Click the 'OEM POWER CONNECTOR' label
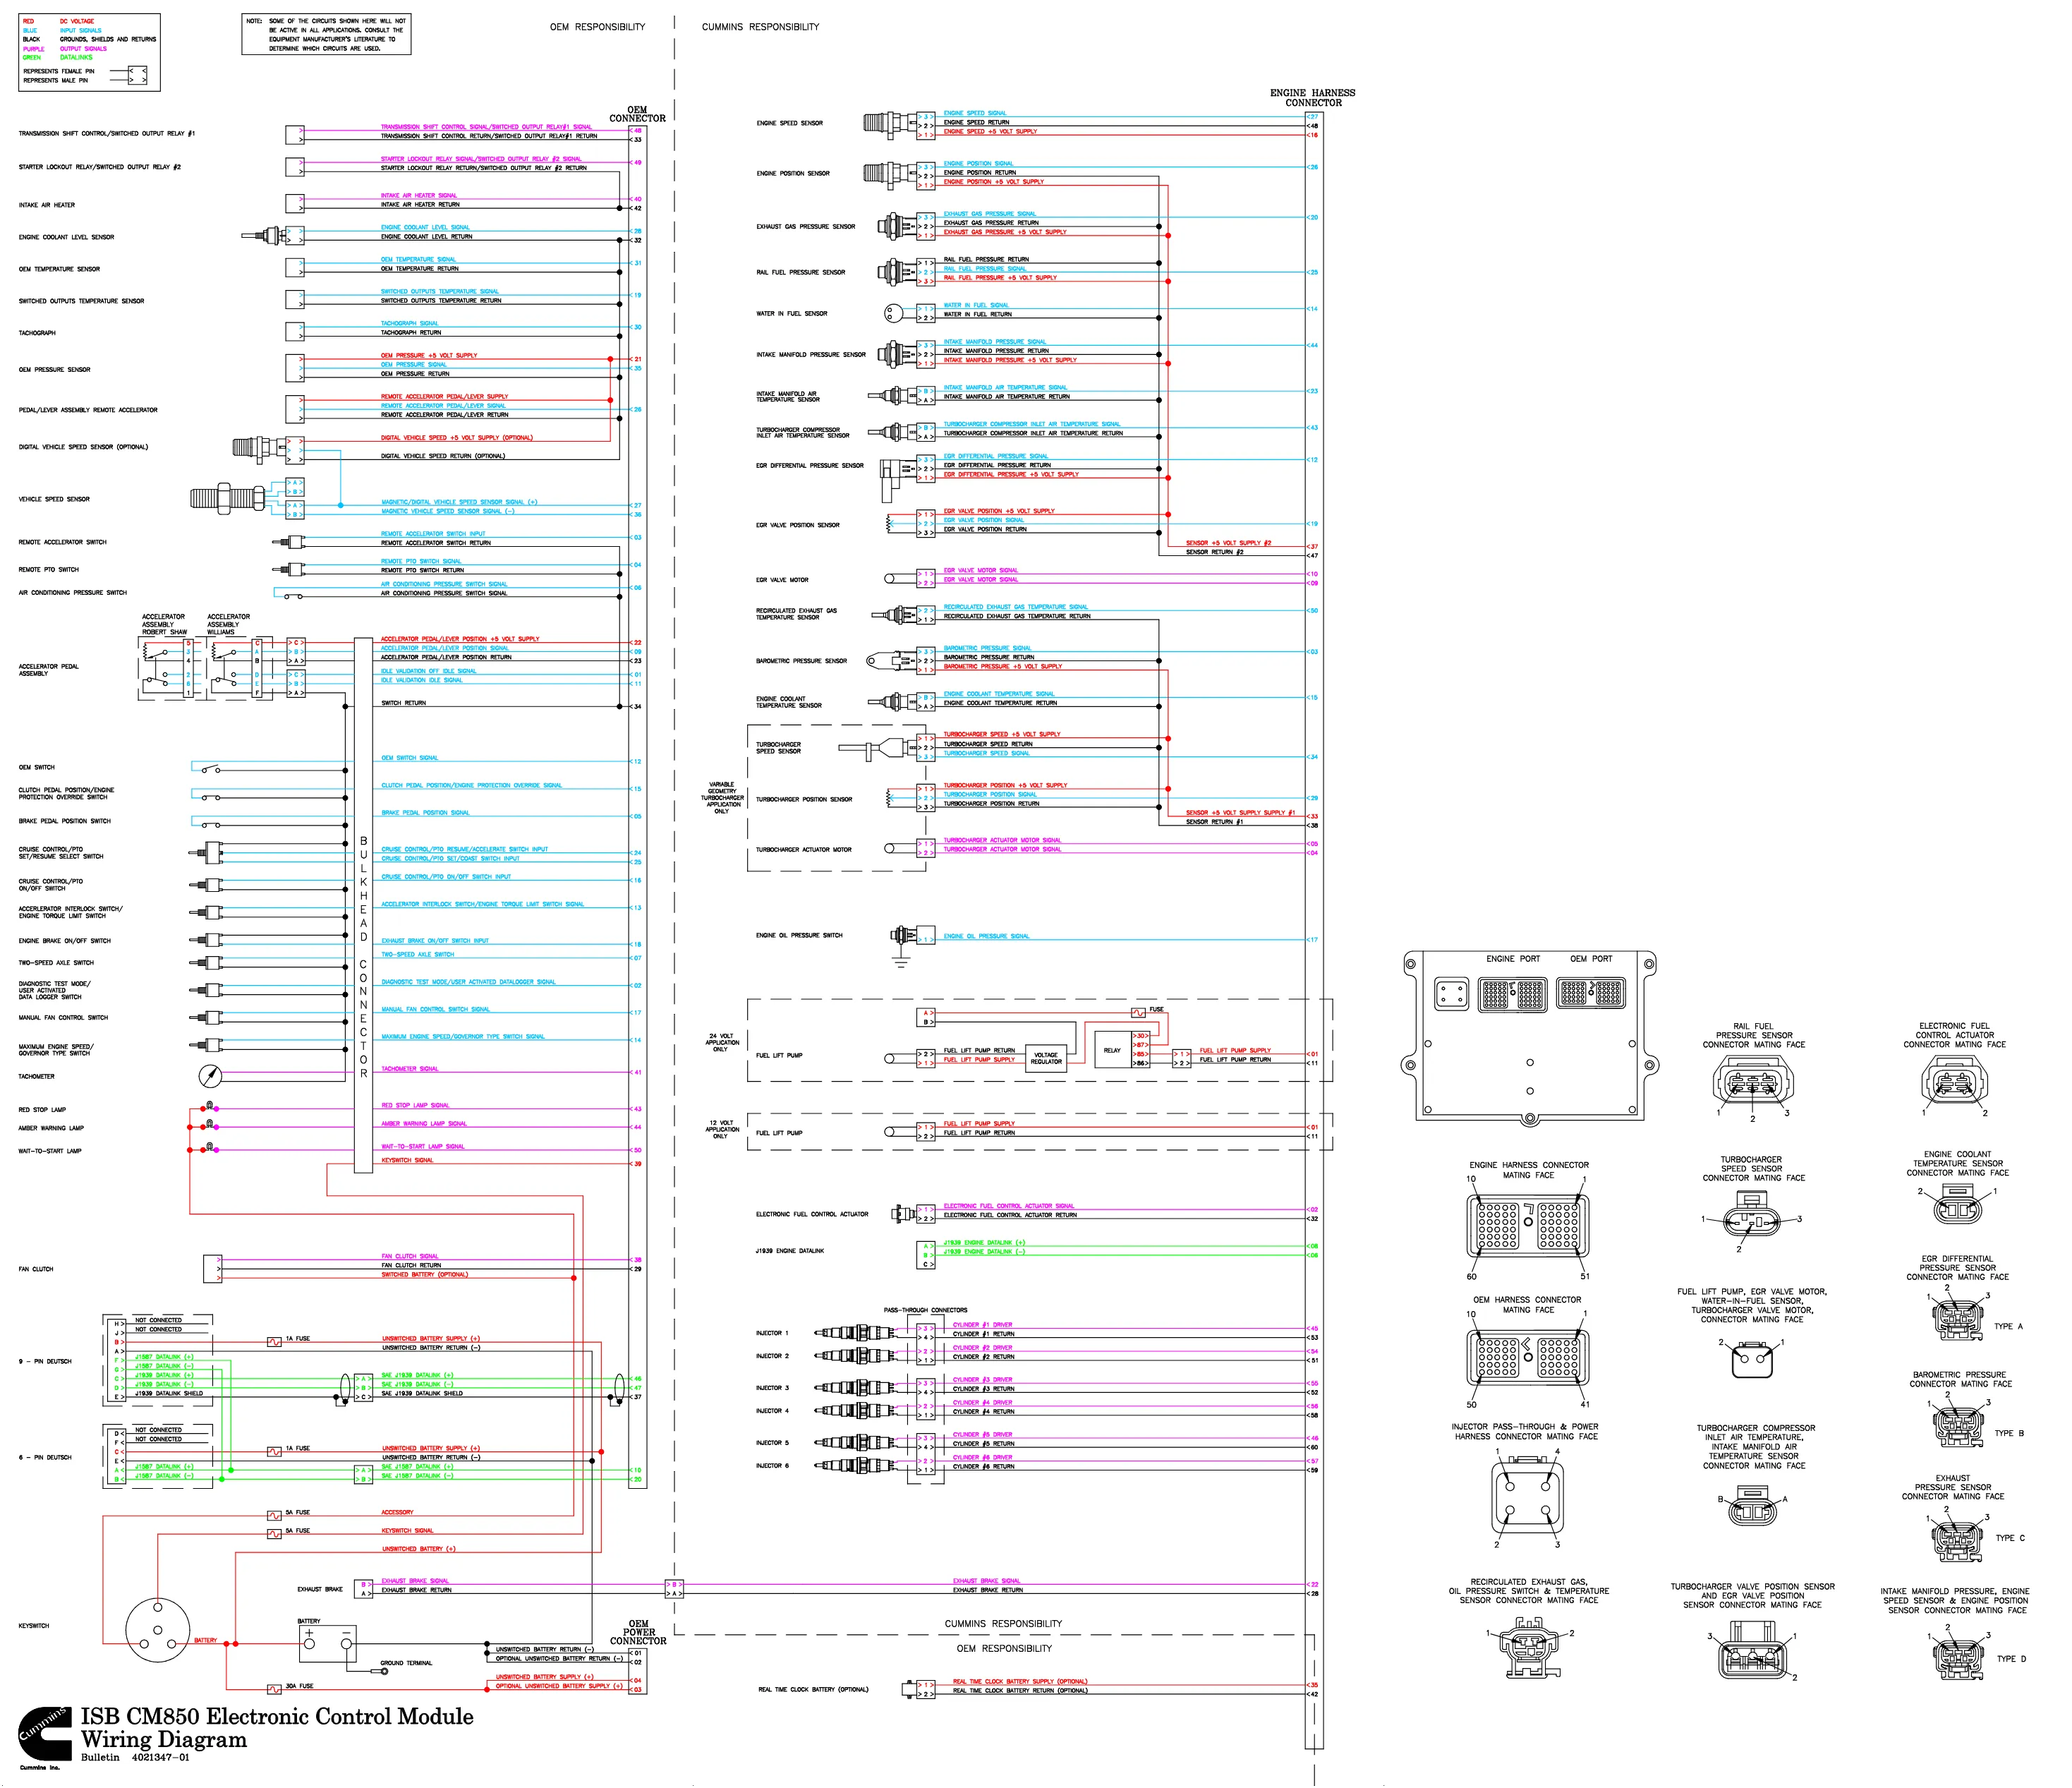 638,1632
